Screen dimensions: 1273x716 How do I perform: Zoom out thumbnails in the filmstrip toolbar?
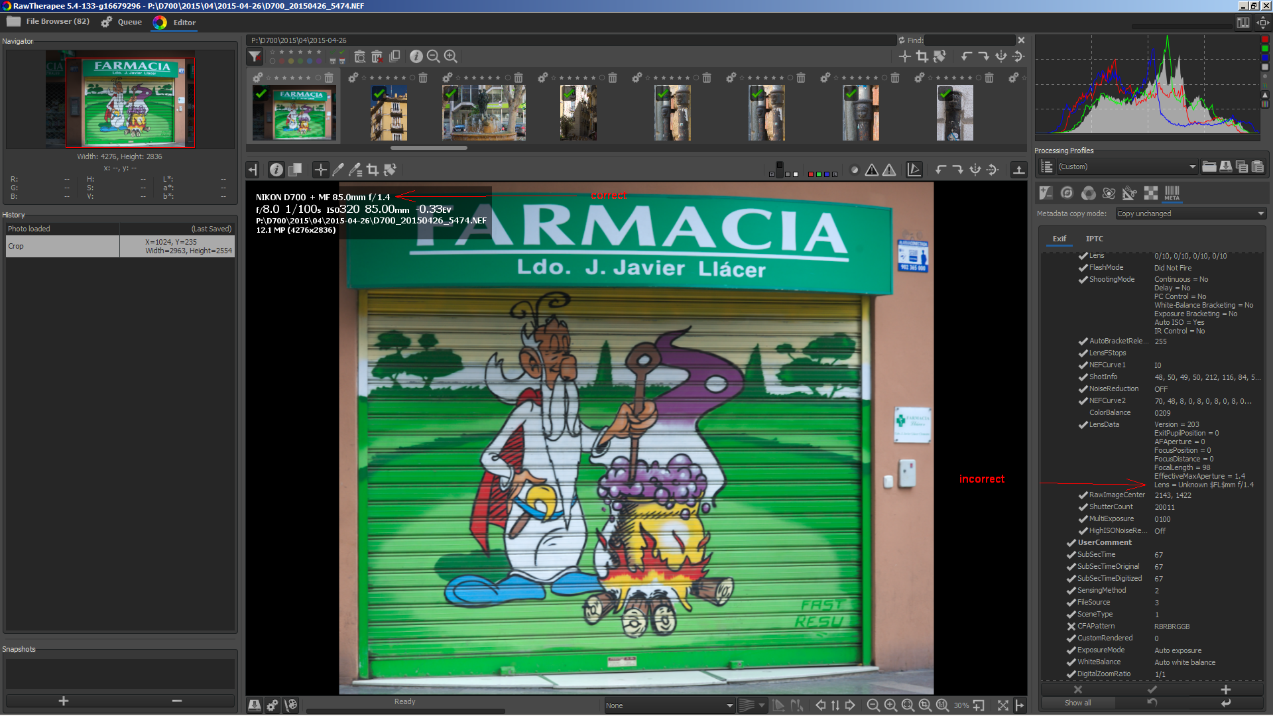pyautogui.click(x=433, y=57)
